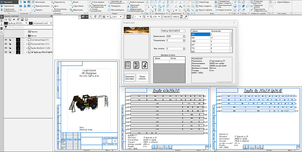The width and height of the screenshot is (302, 152).
Task: Click the document gear icon in the dialog
Action: click(x=145, y=65)
